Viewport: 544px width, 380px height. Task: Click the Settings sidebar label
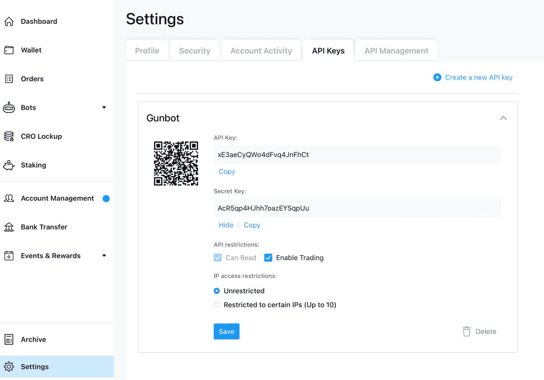(35, 366)
